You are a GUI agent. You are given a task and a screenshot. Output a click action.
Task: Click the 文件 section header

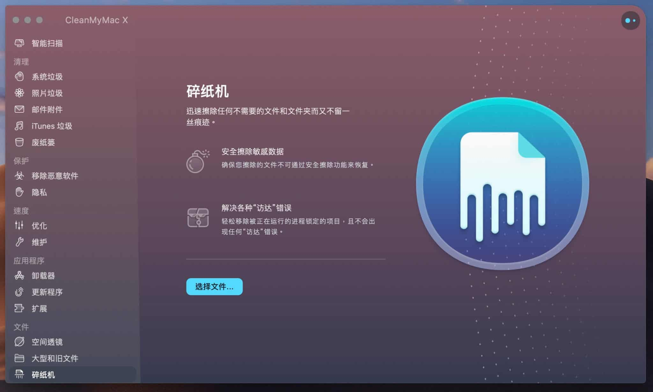(x=21, y=327)
